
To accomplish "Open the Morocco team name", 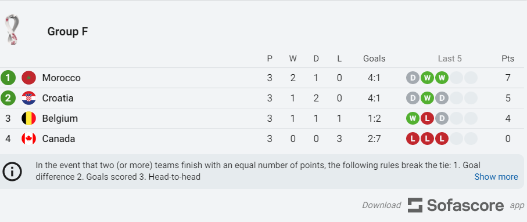I will (61, 78).
